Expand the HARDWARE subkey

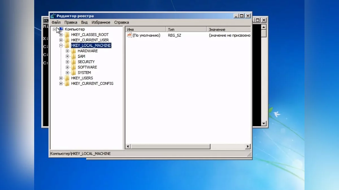coord(67,51)
